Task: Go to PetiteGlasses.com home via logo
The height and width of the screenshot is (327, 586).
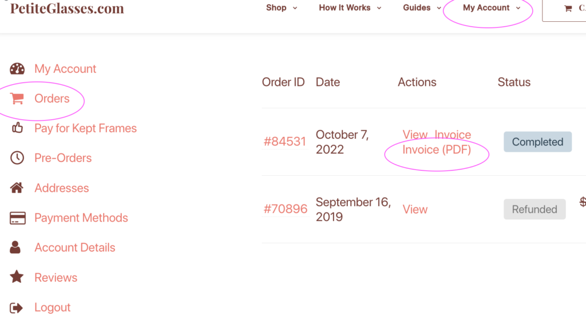Action: tap(67, 8)
